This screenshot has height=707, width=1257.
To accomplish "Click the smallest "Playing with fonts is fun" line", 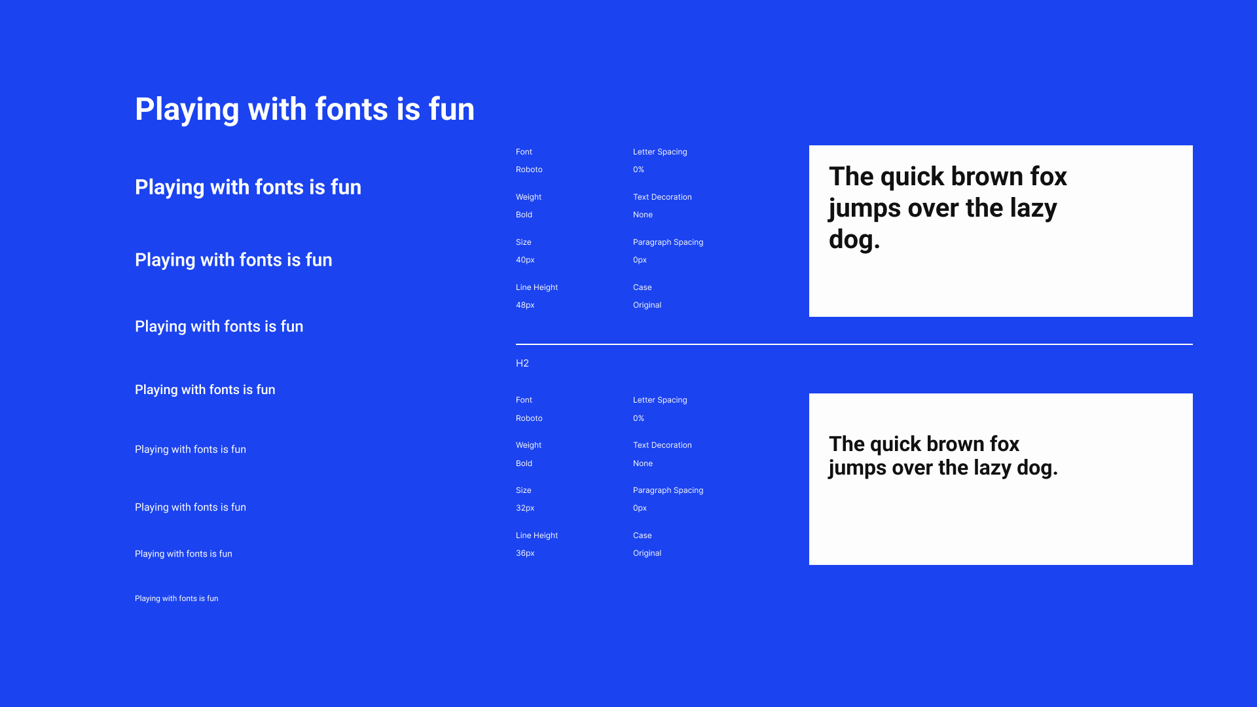I will pyautogui.click(x=177, y=598).
